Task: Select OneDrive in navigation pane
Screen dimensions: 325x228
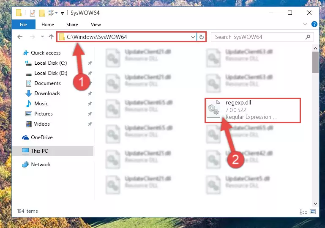Action: 42,137
